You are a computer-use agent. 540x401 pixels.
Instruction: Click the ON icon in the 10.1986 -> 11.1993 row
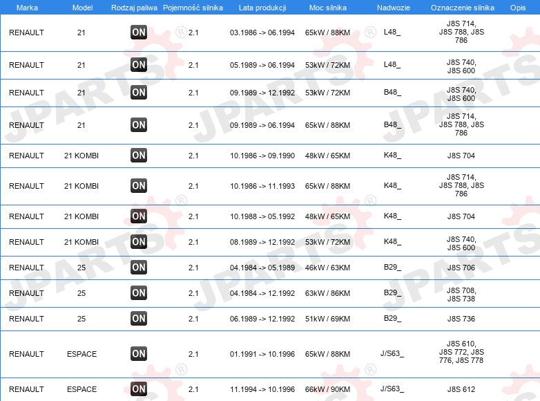tap(139, 185)
